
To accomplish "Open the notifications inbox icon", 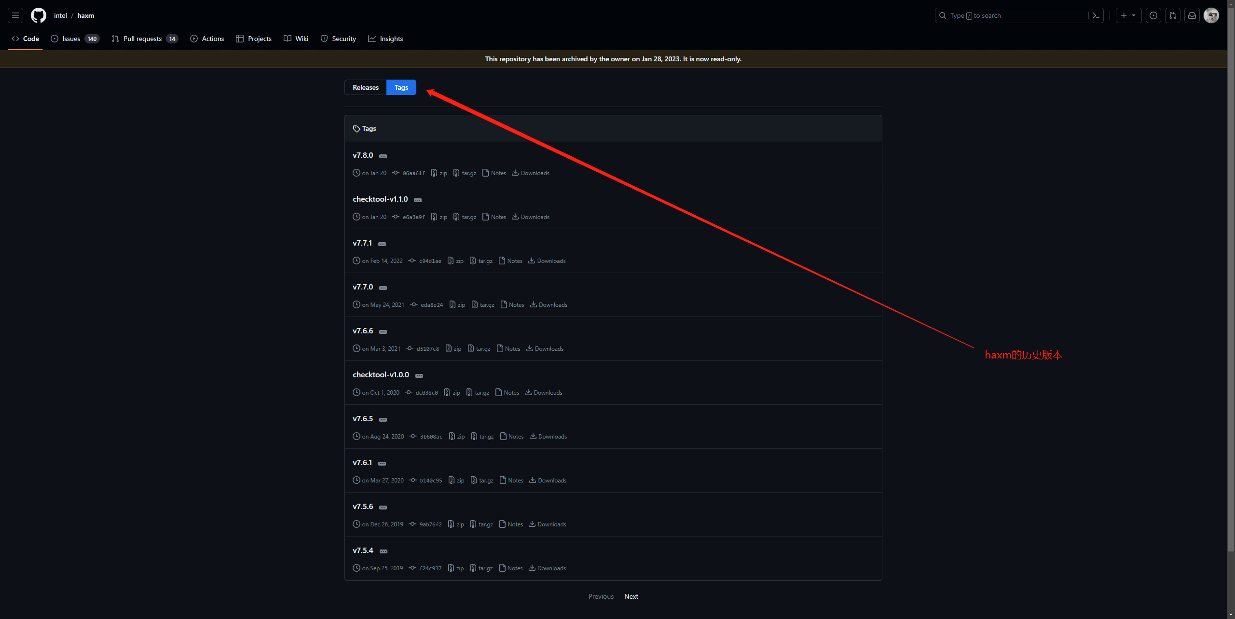I will point(1192,15).
